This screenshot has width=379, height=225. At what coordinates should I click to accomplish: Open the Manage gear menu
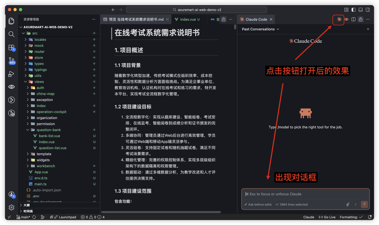pyautogui.click(x=12, y=207)
